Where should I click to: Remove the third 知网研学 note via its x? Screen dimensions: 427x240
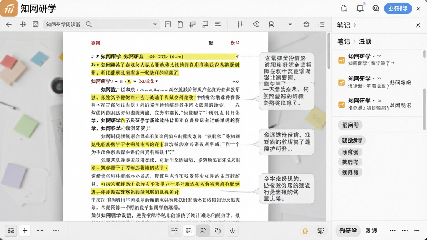(x=379, y=101)
